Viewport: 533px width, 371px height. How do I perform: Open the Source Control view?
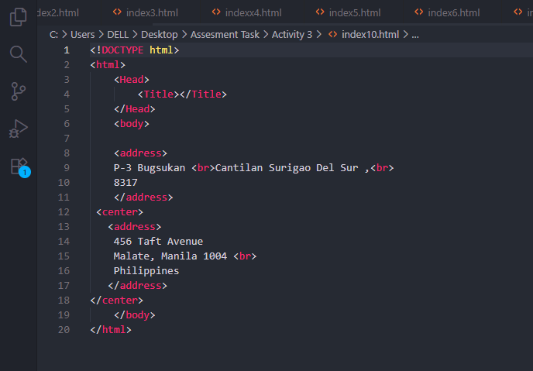(18, 91)
